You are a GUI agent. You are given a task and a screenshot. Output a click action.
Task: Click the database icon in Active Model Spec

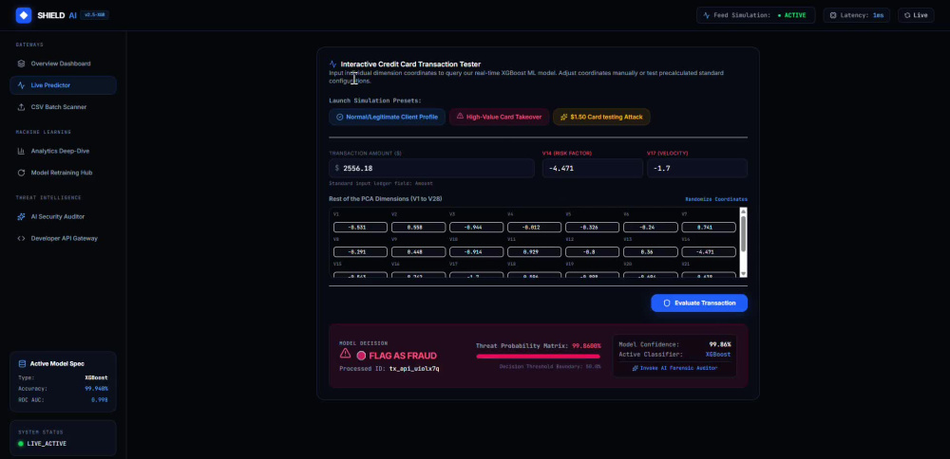pyautogui.click(x=23, y=363)
